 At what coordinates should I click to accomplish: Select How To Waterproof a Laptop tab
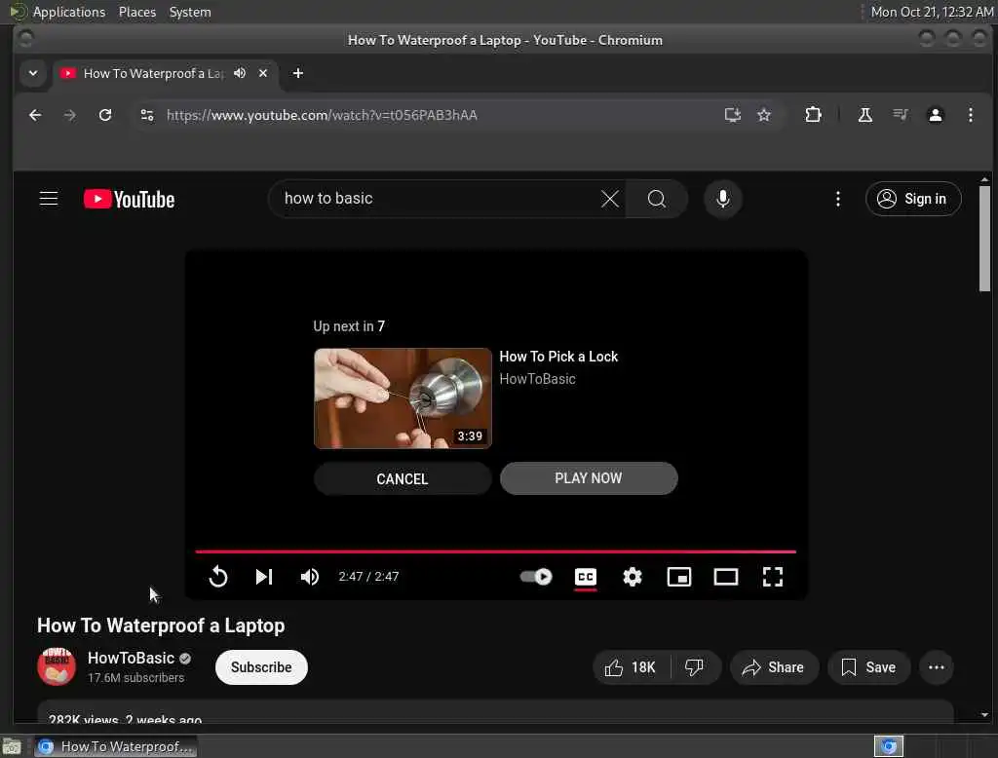tap(153, 73)
